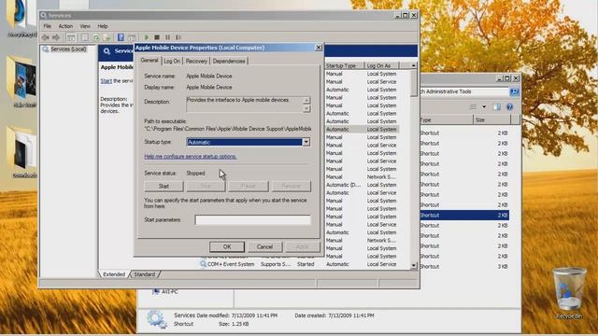Viewport: 598px width, 336px height.
Task: Click the change view icon in Explorer window
Action: coord(474,107)
